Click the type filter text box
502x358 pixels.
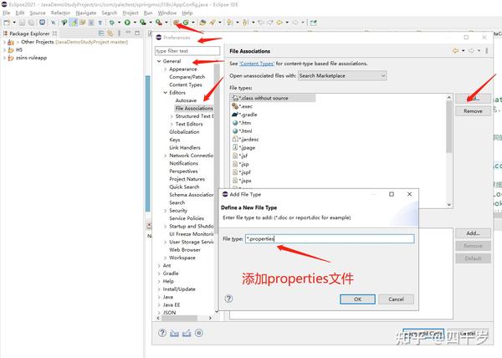click(187, 51)
